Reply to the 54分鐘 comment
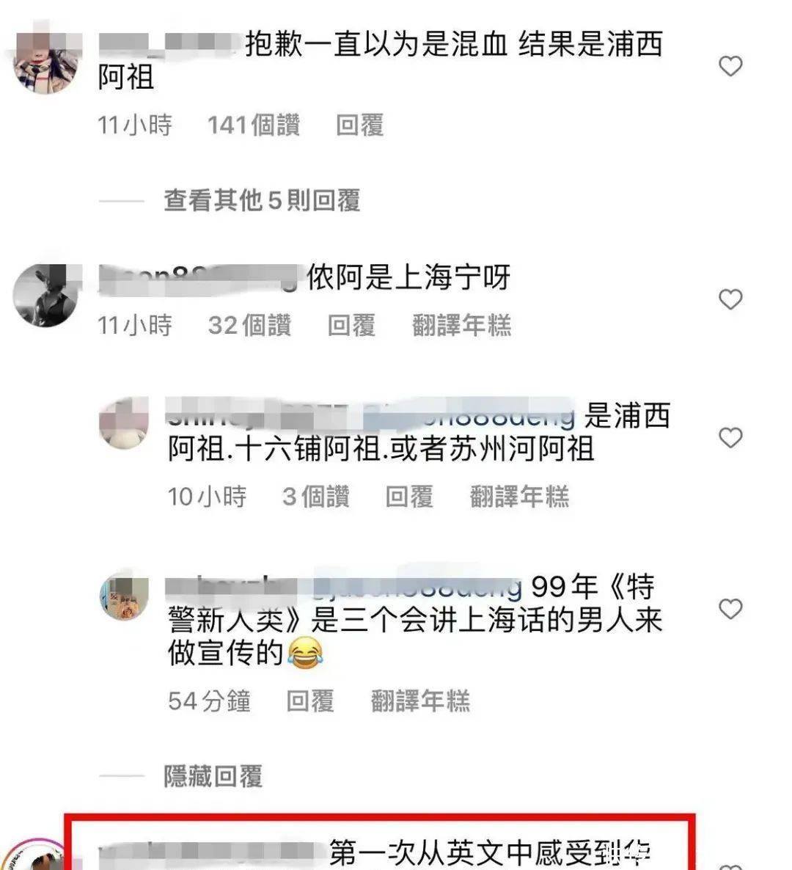 pyautogui.click(x=310, y=701)
